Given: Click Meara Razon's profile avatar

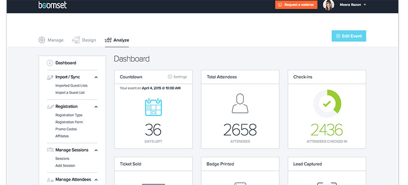Looking at the screenshot, I should 328,5.
